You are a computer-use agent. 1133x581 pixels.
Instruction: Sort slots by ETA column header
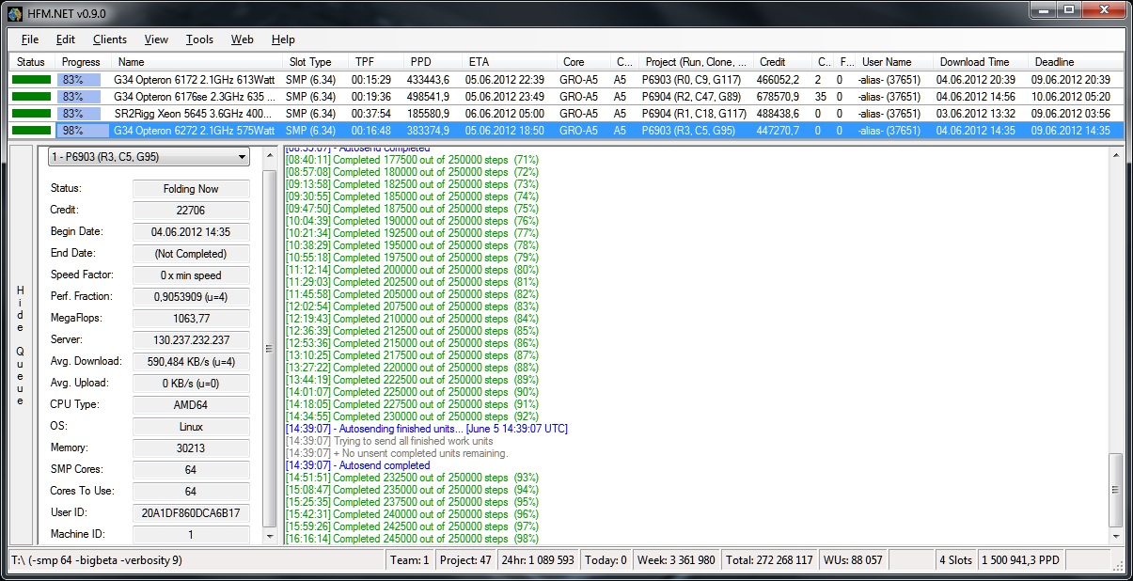(x=510, y=62)
